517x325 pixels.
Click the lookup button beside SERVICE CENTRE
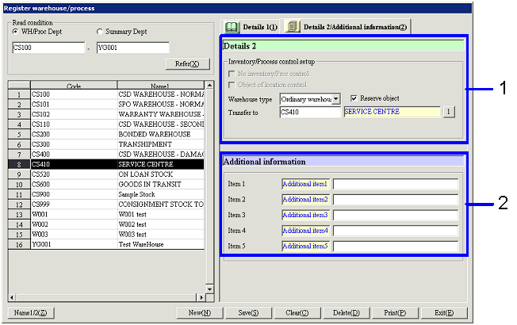(448, 112)
